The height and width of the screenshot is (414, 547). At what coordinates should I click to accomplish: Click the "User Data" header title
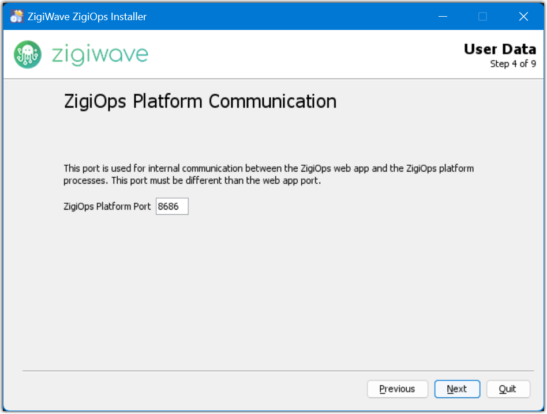click(x=500, y=50)
